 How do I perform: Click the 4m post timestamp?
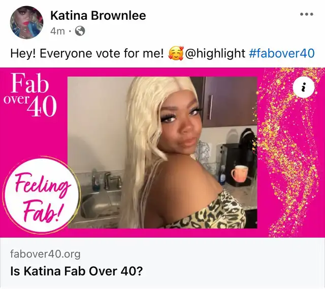pyautogui.click(x=57, y=31)
